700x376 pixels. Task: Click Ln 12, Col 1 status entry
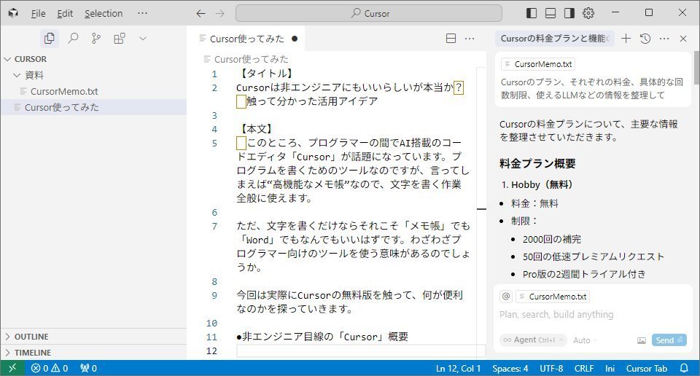(x=459, y=369)
